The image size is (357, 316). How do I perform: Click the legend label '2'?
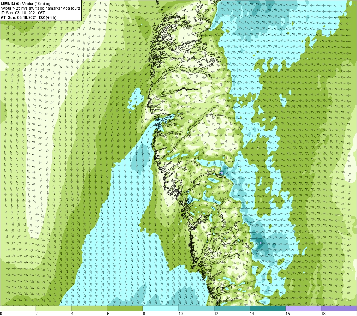click(37, 314)
